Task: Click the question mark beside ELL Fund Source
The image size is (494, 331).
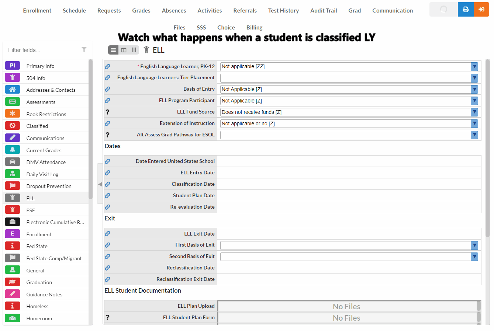Action: tap(107, 112)
